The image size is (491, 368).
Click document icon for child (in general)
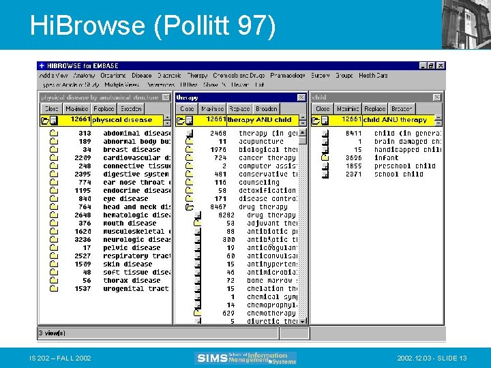click(325, 134)
